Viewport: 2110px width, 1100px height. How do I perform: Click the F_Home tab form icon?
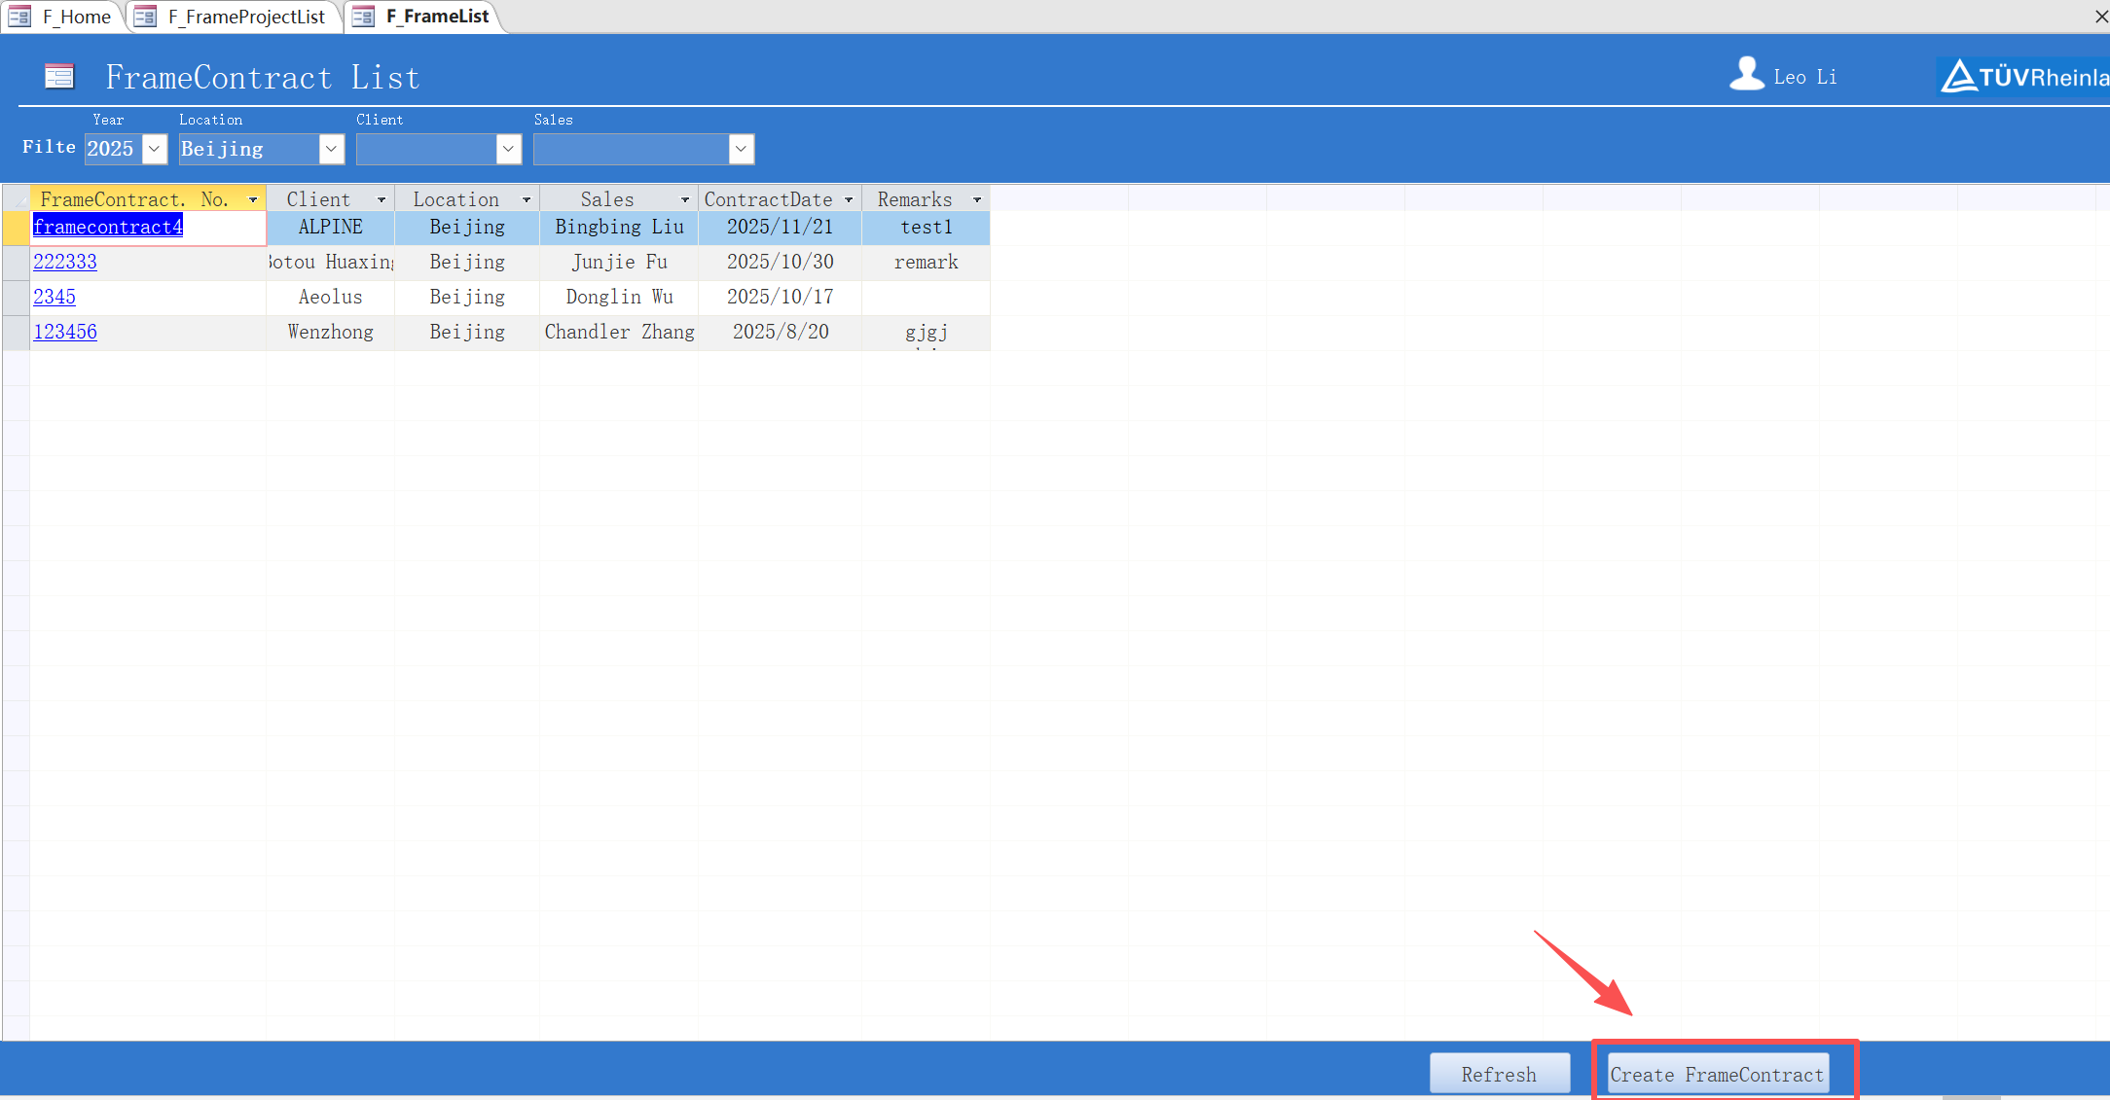pyautogui.click(x=19, y=17)
